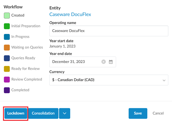The height and width of the screenshot is (125, 172).
Task: Click the Operating name text field
Action: [x=109, y=31]
